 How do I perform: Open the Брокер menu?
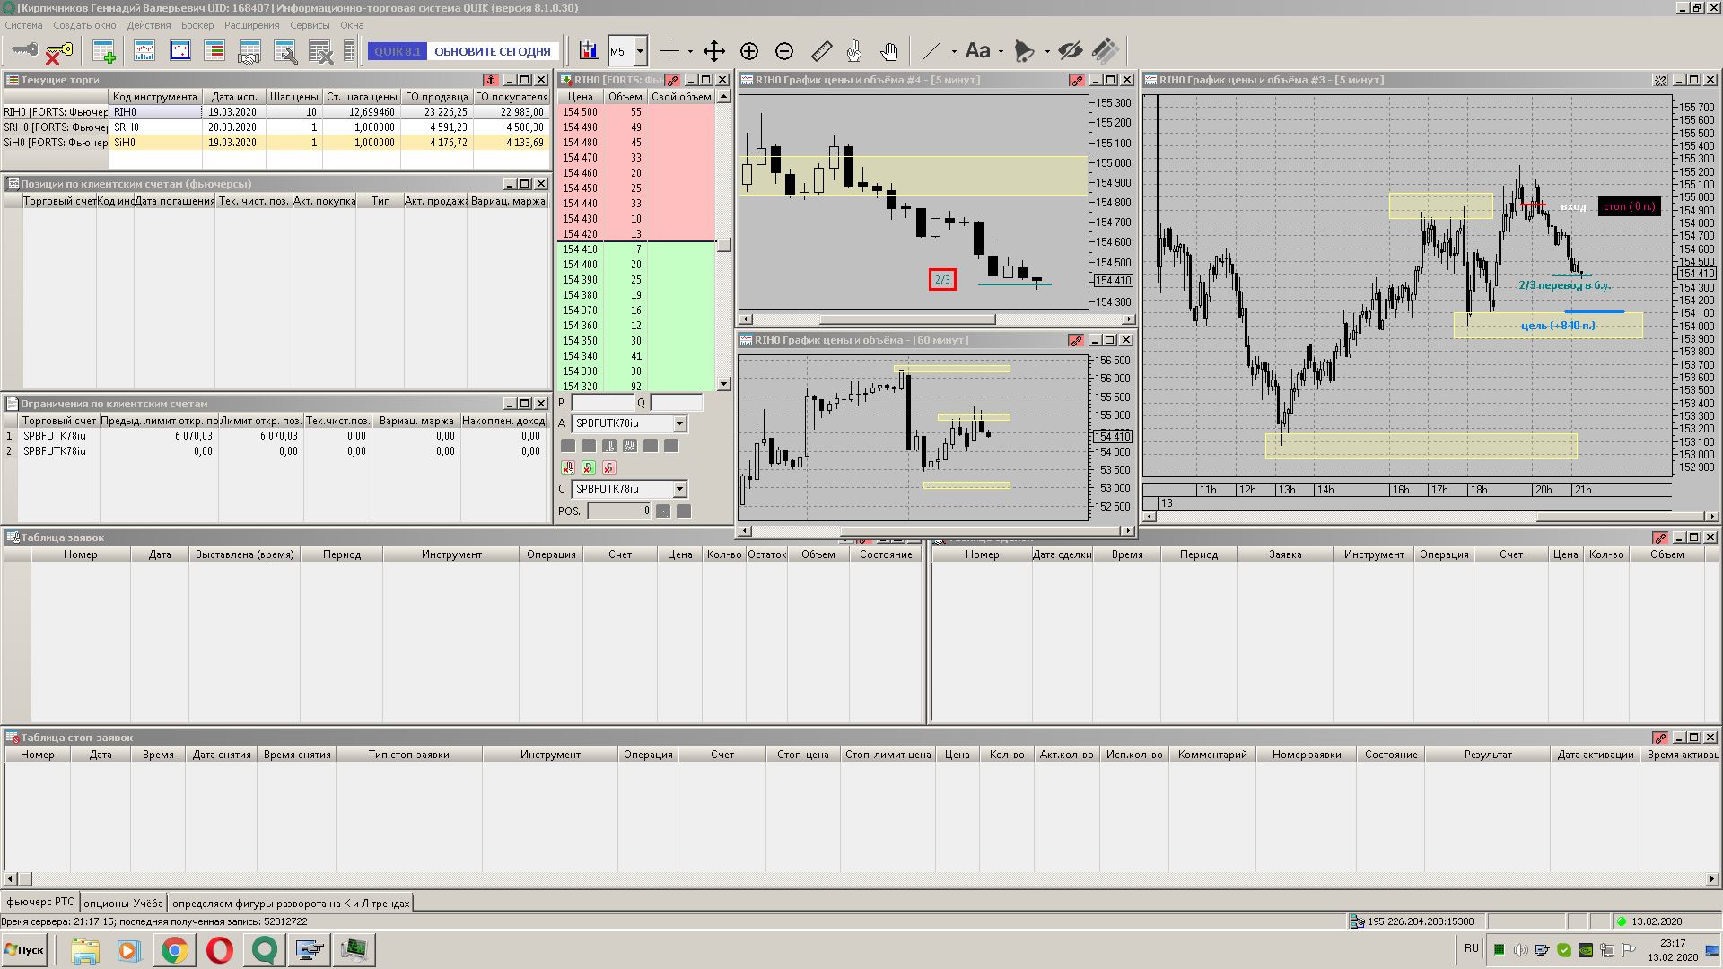tap(197, 25)
